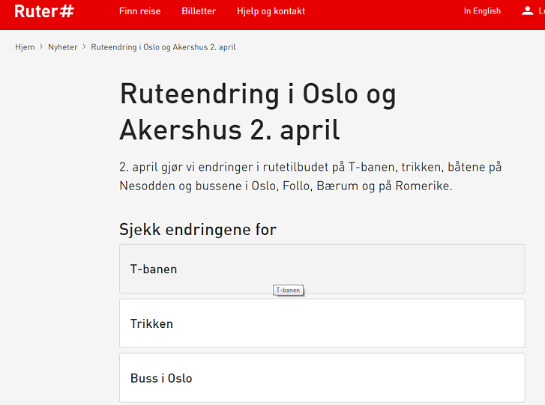Switch language via In English link

click(482, 11)
